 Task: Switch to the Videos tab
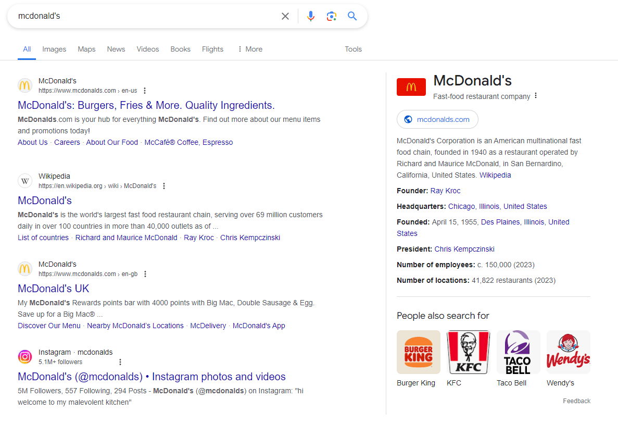[x=148, y=49]
